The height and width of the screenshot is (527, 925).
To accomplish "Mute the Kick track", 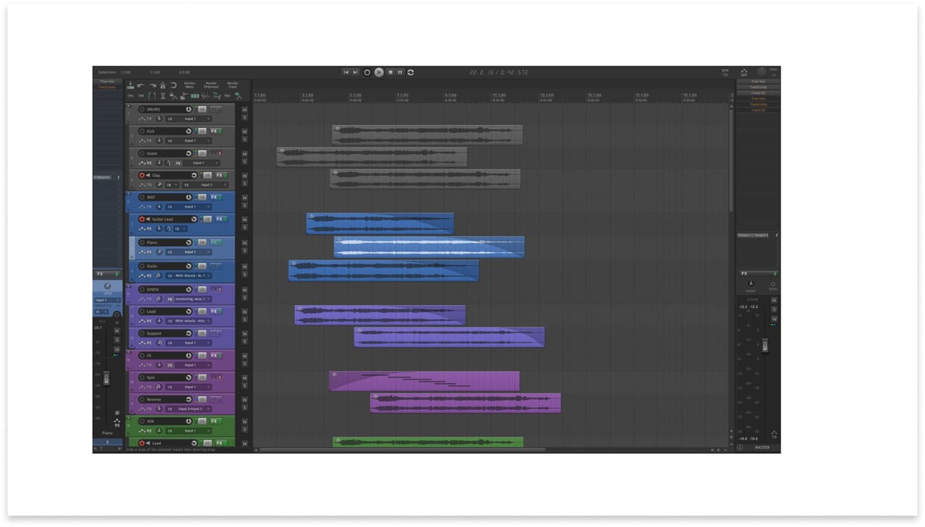I will coord(244,131).
